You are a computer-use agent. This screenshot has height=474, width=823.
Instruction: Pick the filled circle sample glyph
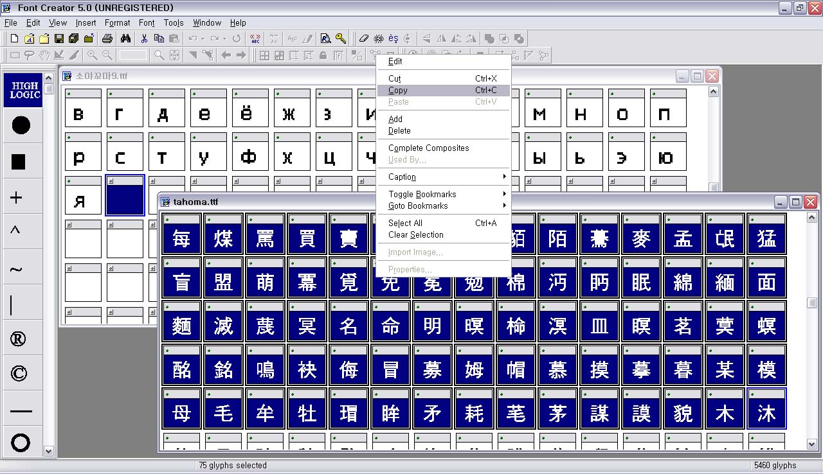click(21, 125)
